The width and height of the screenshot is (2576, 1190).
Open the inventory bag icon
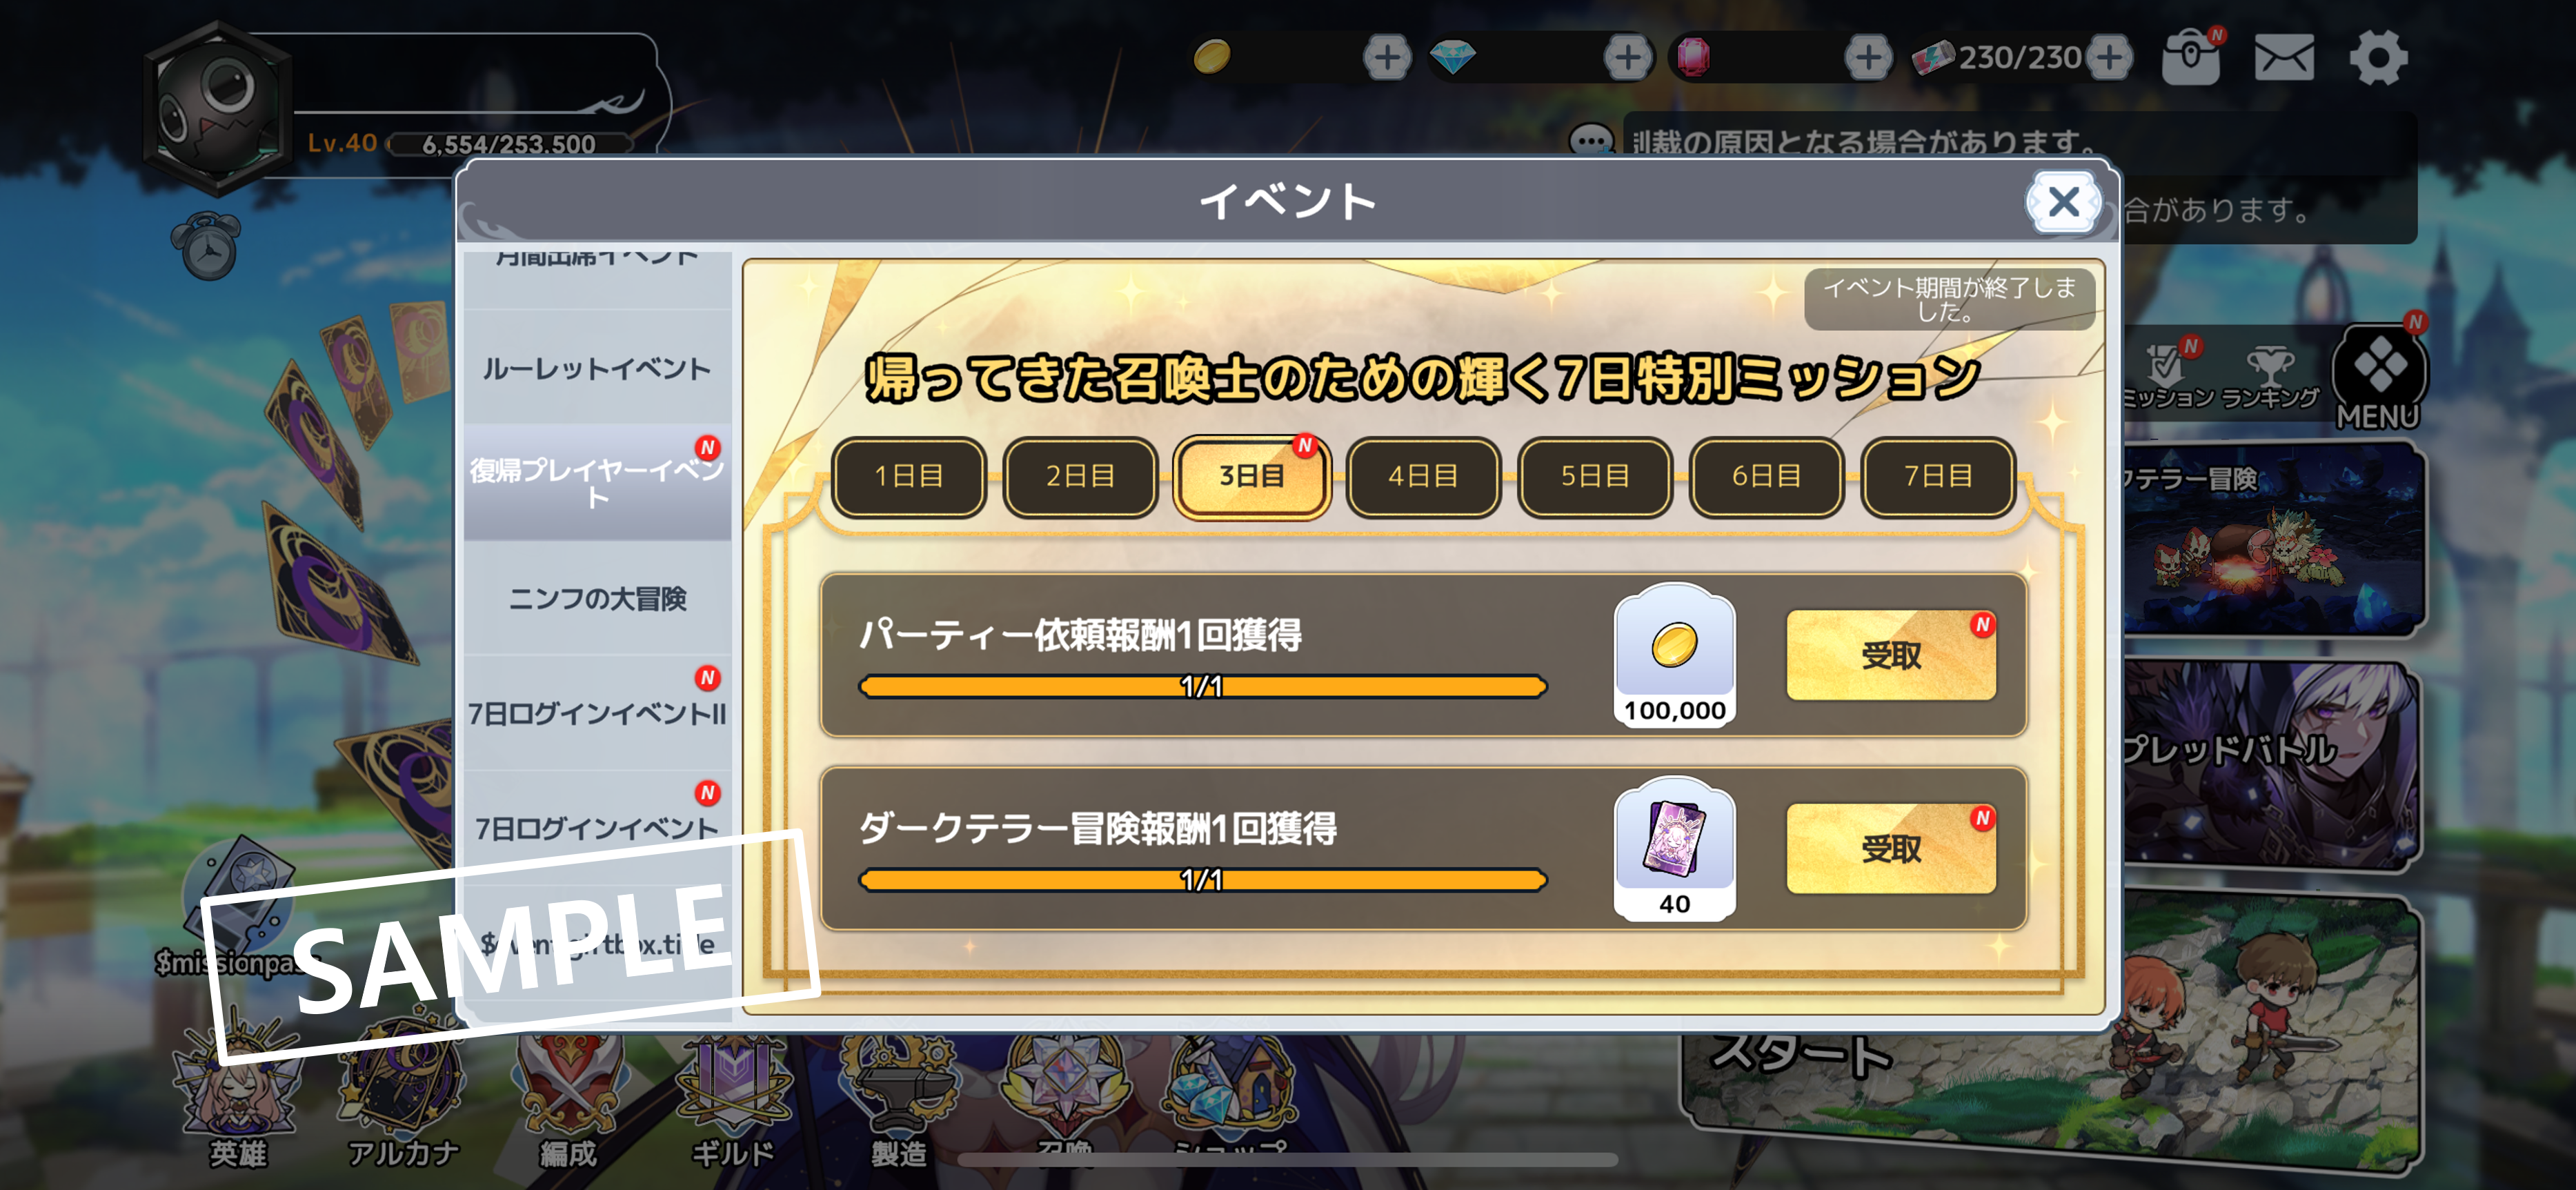[x=2190, y=57]
